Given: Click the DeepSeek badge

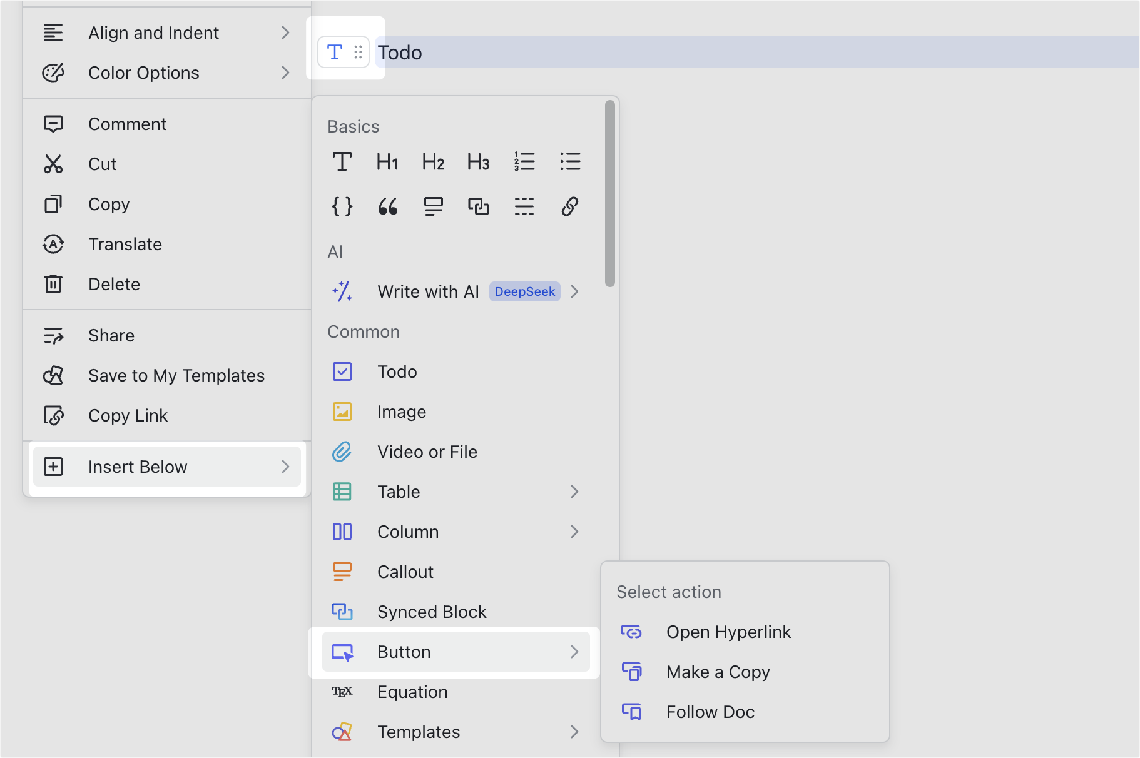Looking at the screenshot, I should click(x=524, y=291).
